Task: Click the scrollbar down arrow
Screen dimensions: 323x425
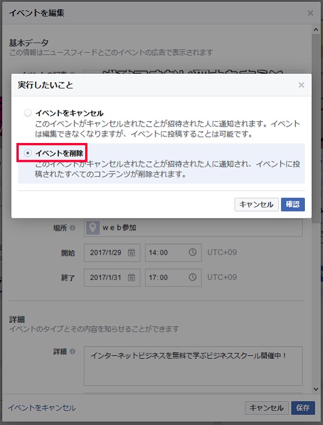Action: [316, 389]
